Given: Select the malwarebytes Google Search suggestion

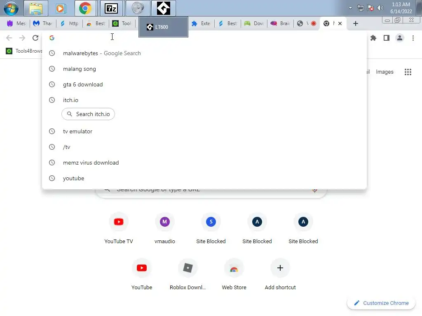Looking at the screenshot, I should pyautogui.click(x=204, y=53).
